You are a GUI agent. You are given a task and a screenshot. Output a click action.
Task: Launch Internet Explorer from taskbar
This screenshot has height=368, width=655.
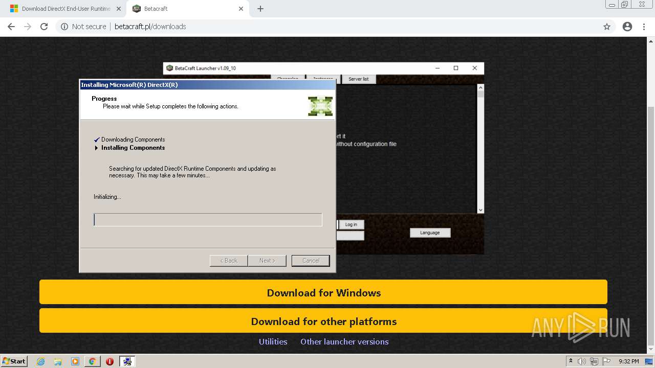41,361
